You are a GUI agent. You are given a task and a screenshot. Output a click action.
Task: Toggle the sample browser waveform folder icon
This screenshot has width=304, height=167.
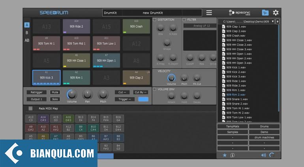point(265,13)
